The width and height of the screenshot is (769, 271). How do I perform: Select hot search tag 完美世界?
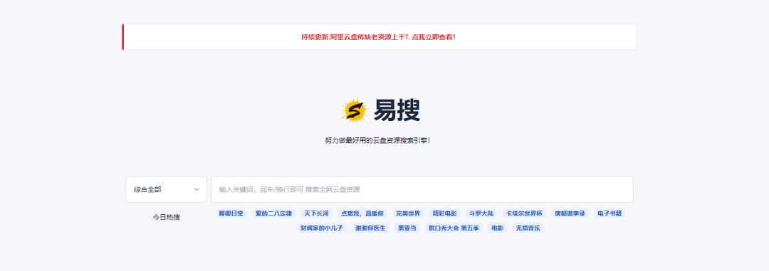(x=408, y=213)
